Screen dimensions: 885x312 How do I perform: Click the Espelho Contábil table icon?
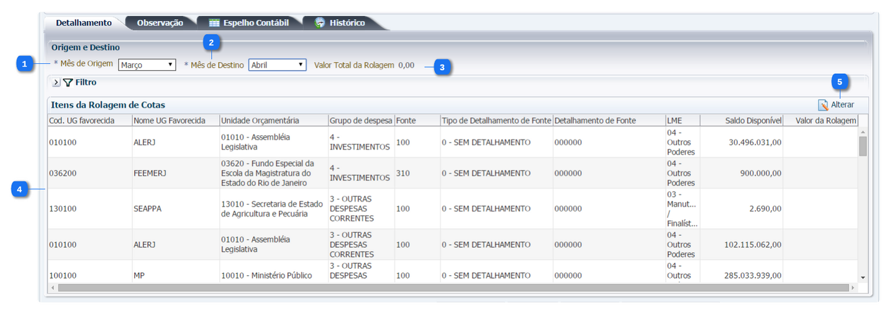pos(214,23)
